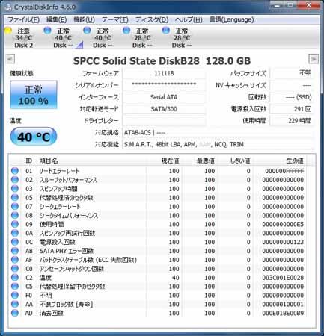Open the テーマ(T) menu
Screen dimensions: 324x336
click(x=114, y=19)
